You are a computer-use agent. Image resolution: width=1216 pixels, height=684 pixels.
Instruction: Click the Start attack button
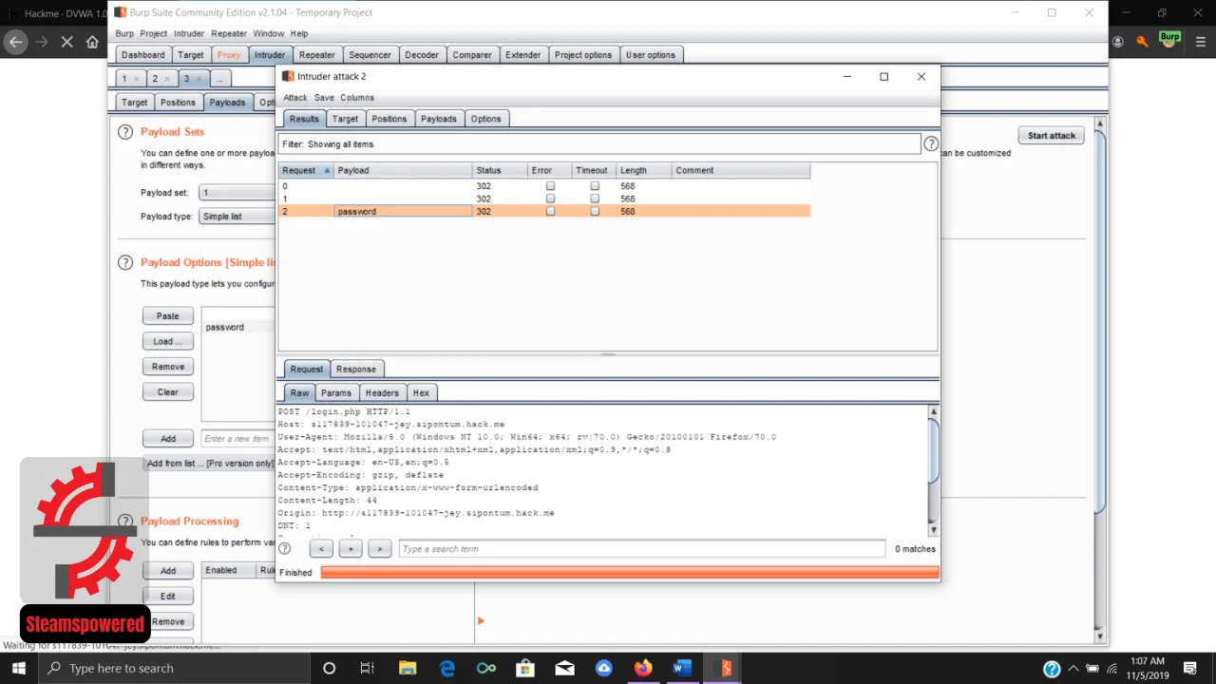(x=1051, y=135)
